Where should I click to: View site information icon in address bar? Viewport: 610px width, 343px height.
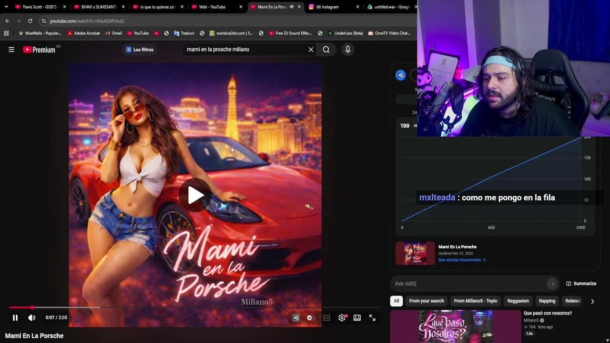pos(43,21)
